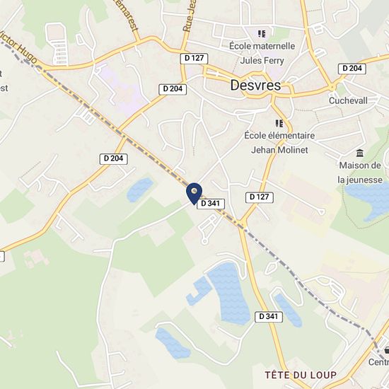Click the Maison de la jeunesse museum icon
Viewport: 389px width, 389px height.
coord(360,153)
